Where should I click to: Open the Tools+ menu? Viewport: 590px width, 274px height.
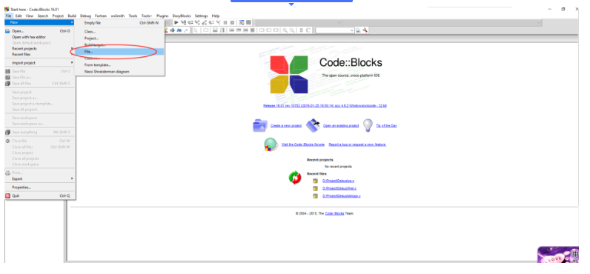(147, 16)
